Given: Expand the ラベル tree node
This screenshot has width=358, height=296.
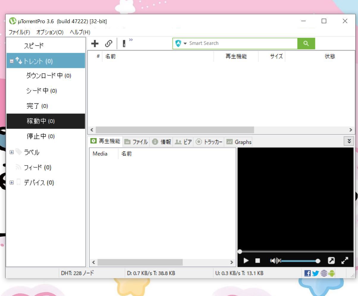Looking at the screenshot, I should (12, 152).
